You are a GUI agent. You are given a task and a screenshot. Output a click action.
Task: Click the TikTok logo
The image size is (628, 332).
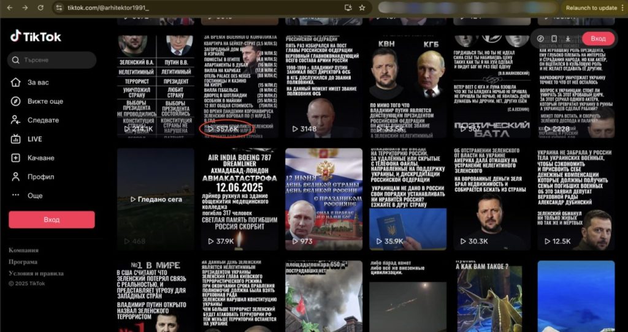coord(36,36)
